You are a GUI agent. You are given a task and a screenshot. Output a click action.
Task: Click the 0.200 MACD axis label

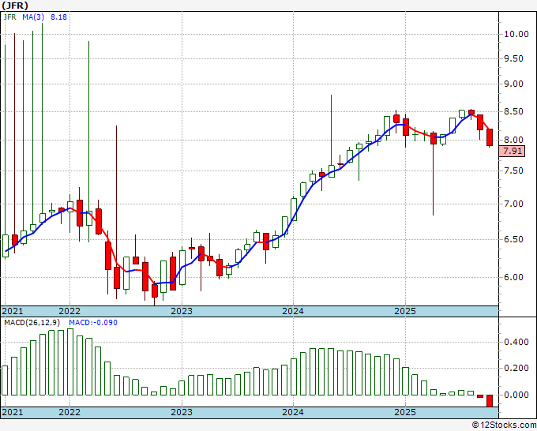[x=516, y=369]
